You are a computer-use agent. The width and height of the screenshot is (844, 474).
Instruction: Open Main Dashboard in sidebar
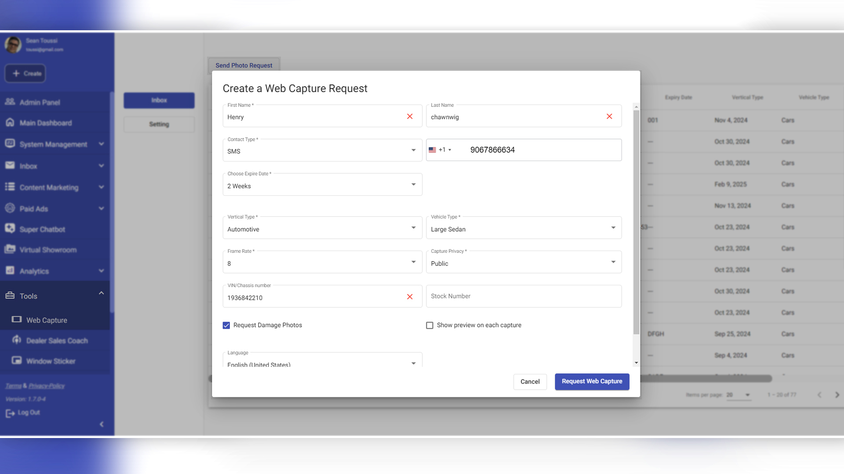coord(46,123)
